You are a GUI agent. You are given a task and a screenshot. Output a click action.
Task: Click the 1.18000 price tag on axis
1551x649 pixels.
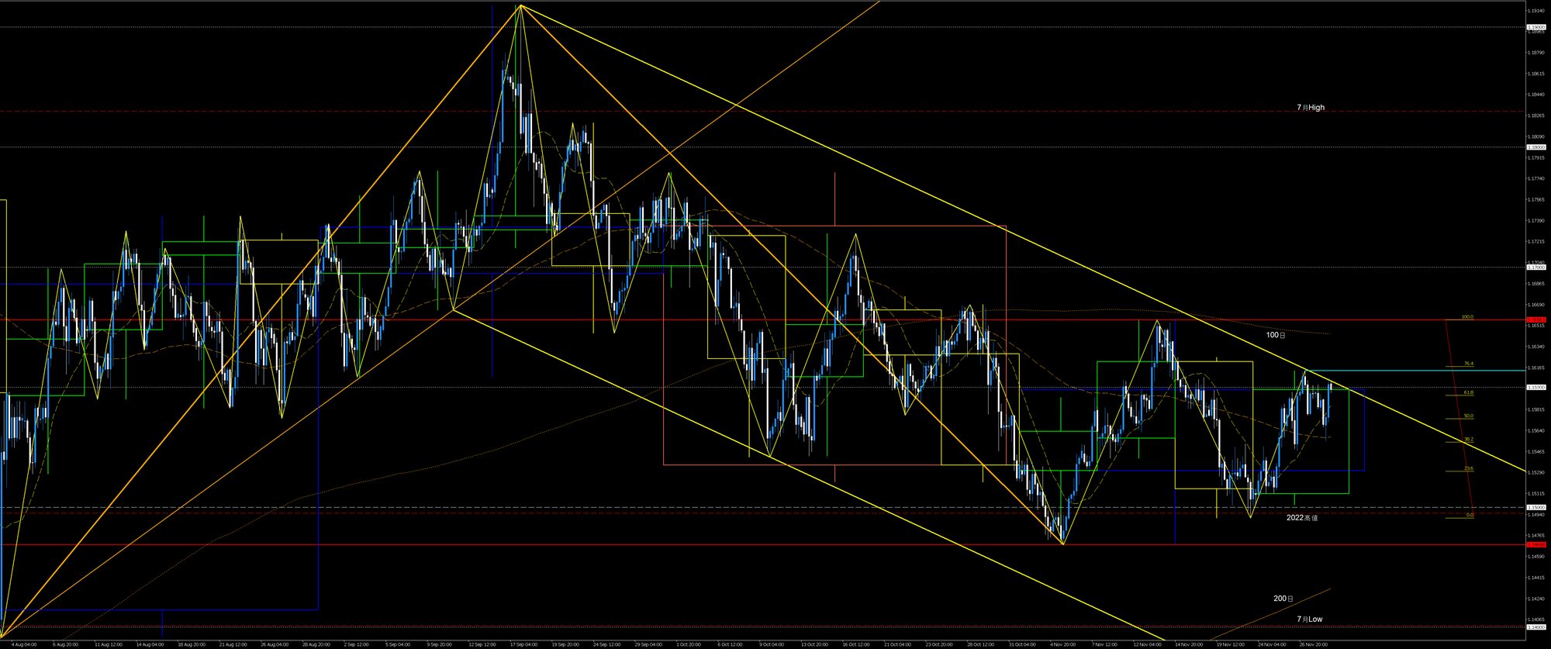[1535, 147]
